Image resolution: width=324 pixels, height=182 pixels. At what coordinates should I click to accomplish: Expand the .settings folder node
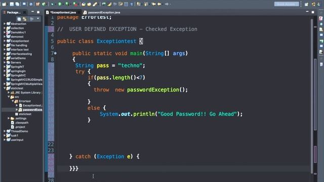pos(9,118)
